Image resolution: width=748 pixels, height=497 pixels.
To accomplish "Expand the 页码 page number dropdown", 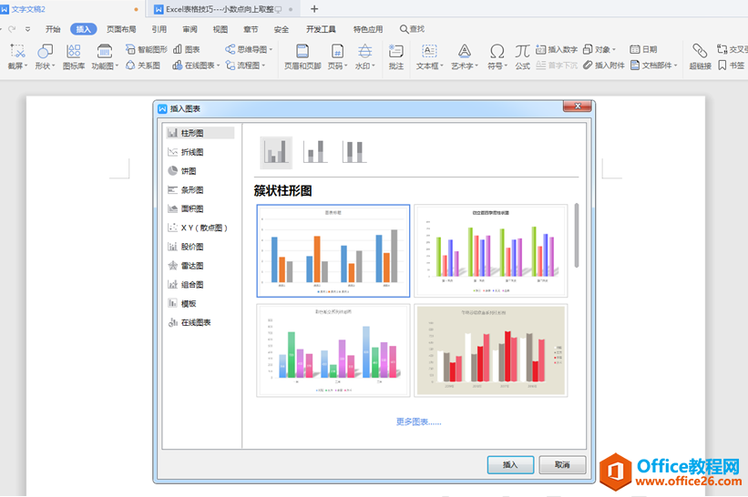I will click(x=345, y=66).
